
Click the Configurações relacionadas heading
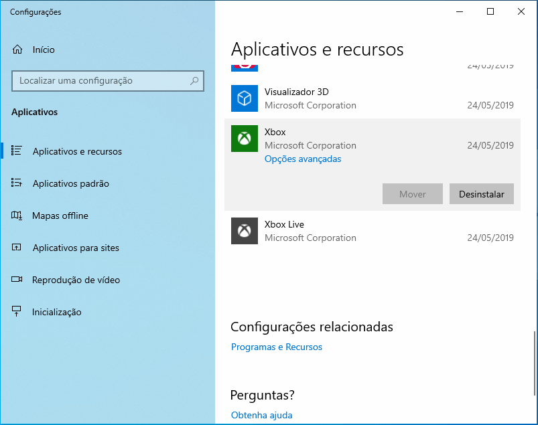point(312,327)
